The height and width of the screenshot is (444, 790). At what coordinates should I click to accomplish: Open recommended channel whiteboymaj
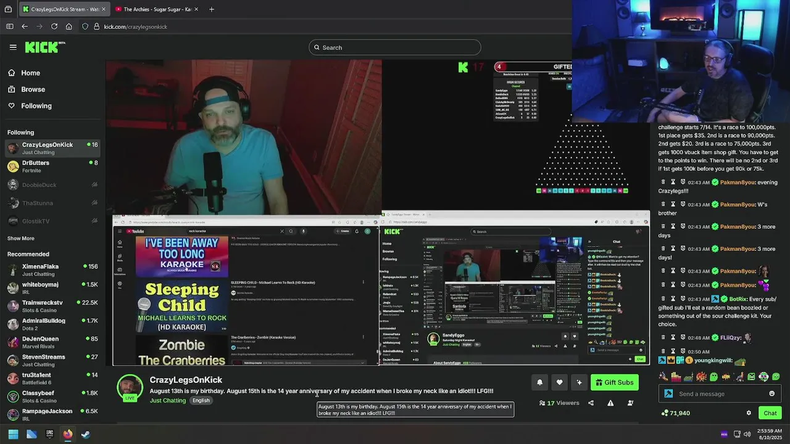[53, 288]
